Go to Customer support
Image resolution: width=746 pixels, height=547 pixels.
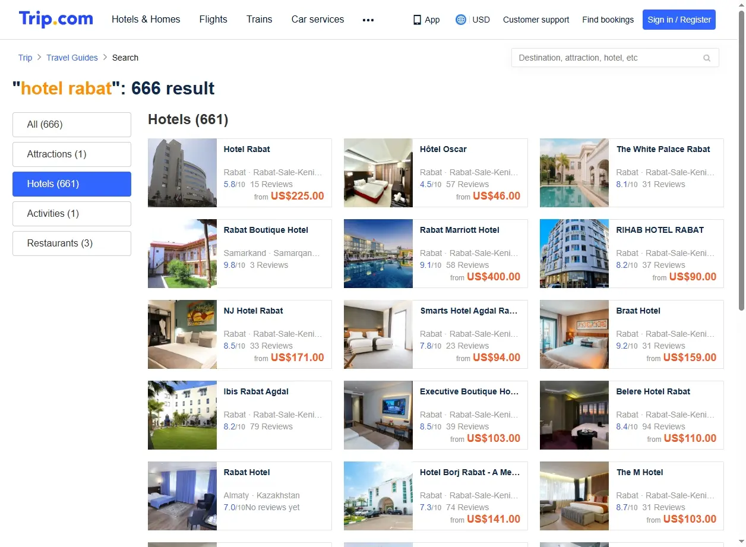[x=536, y=20]
